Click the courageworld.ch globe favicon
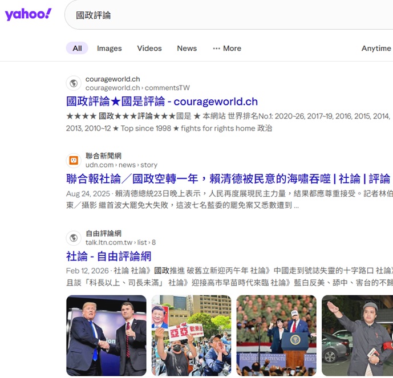 [x=74, y=83]
